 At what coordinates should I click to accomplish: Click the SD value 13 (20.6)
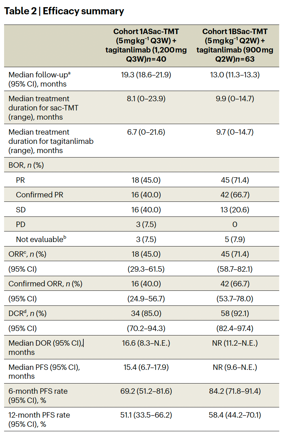(235, 210)
